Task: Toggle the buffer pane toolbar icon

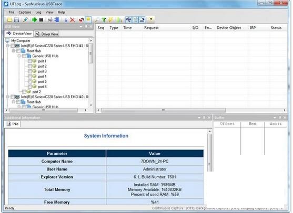Action: pos(142,20)
